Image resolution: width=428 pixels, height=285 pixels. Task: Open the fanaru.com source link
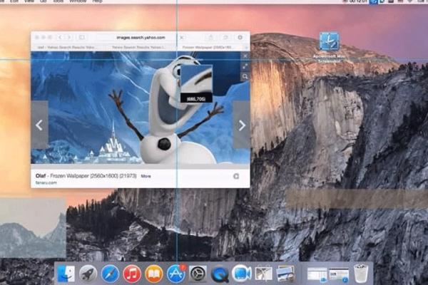[x=46, y=182]
